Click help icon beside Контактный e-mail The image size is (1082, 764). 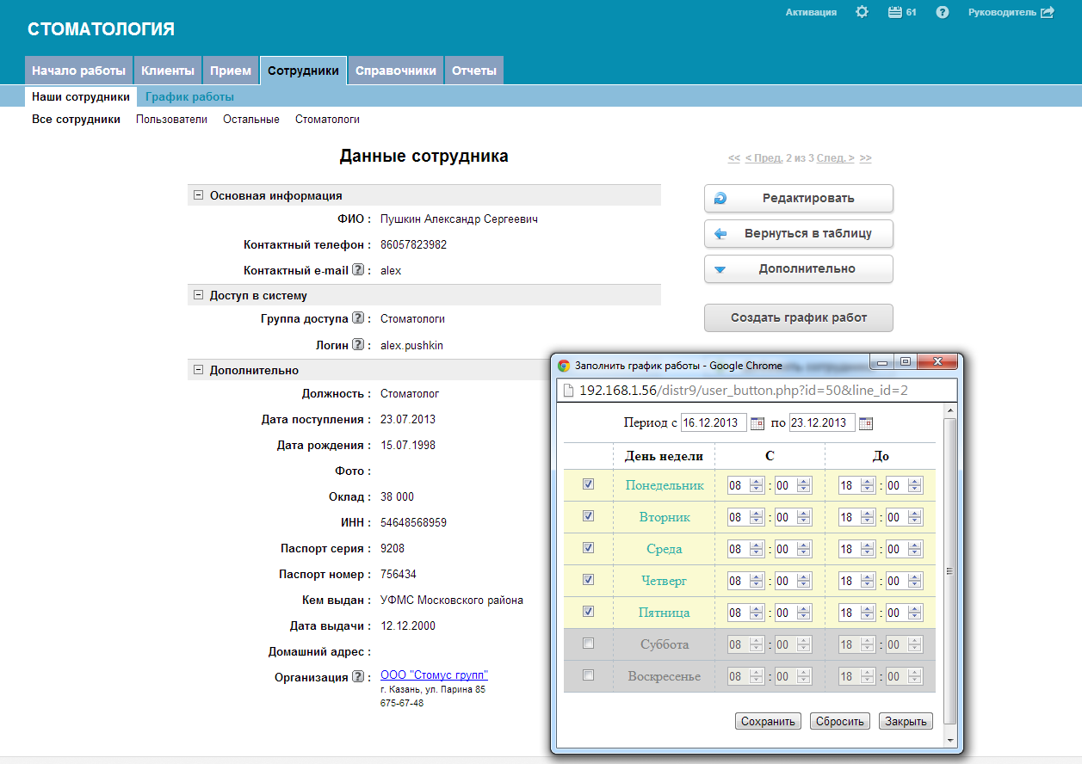click(x=358, y=270)
